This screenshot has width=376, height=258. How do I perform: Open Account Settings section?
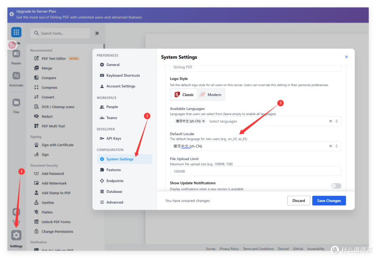124,86
